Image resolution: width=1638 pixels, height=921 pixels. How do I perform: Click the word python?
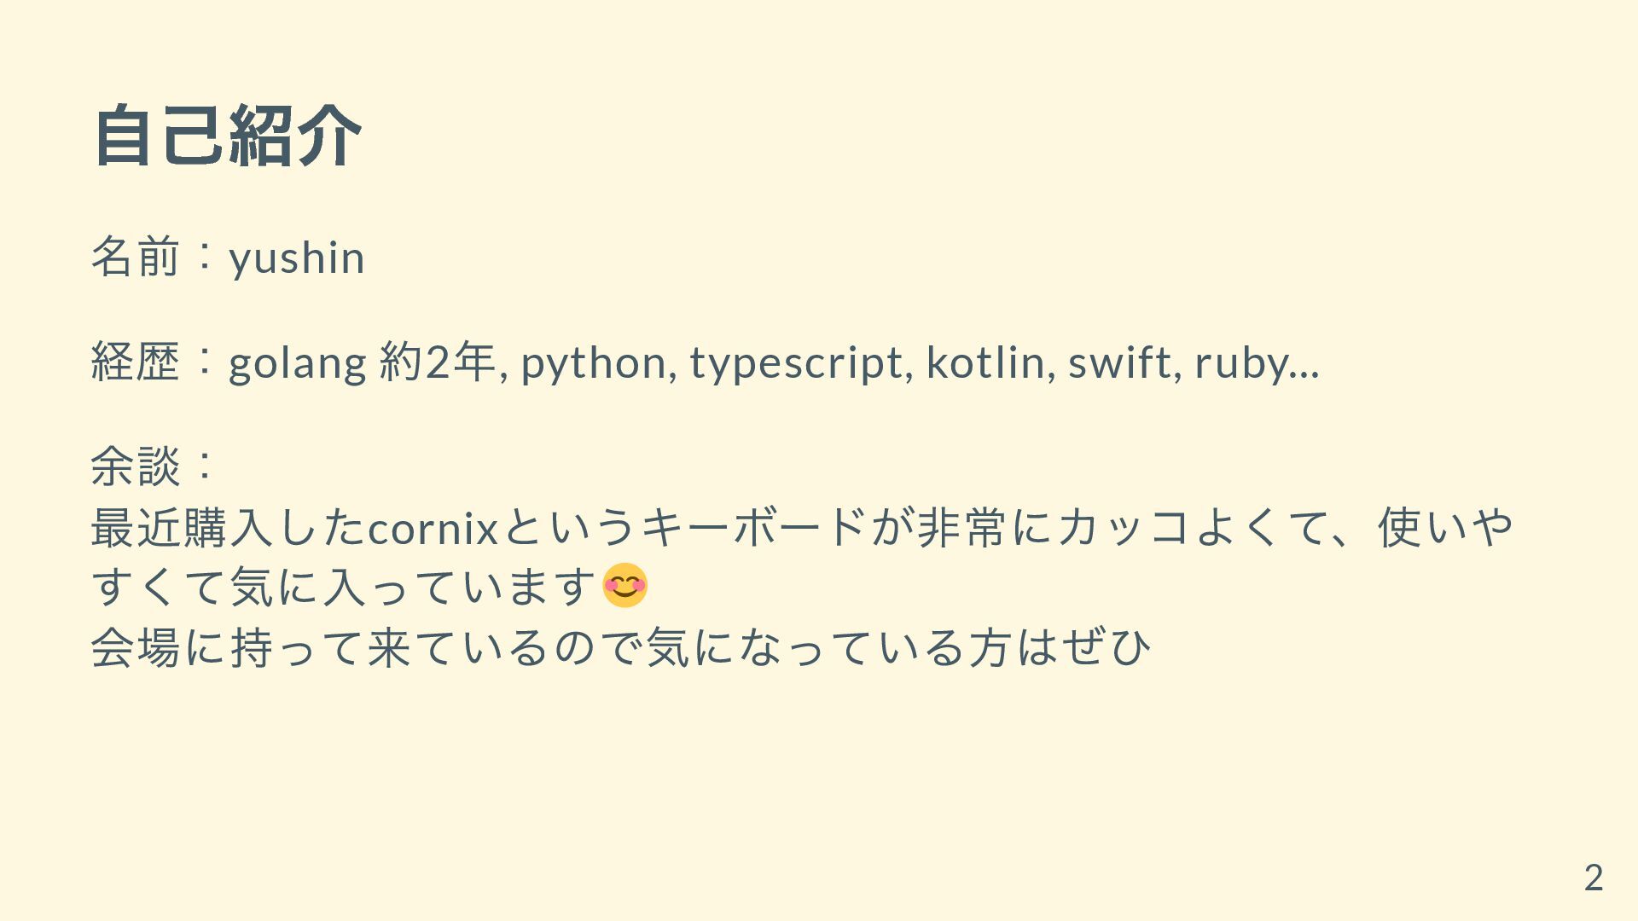[x=595, y=363]
